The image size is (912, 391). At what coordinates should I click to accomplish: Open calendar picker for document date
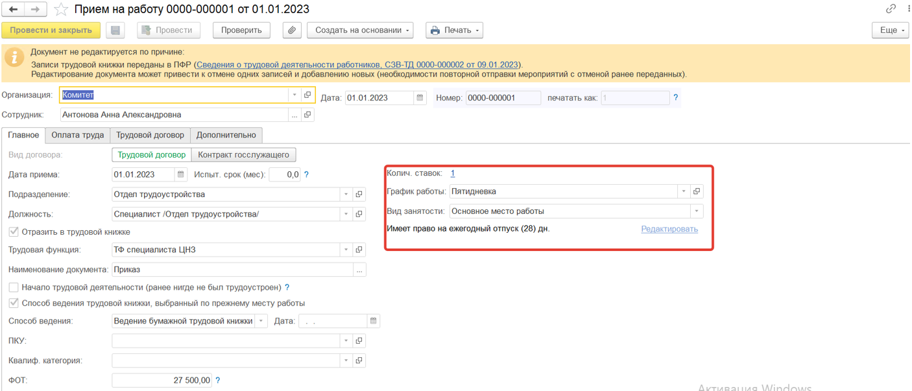click(x=420, y=98)
